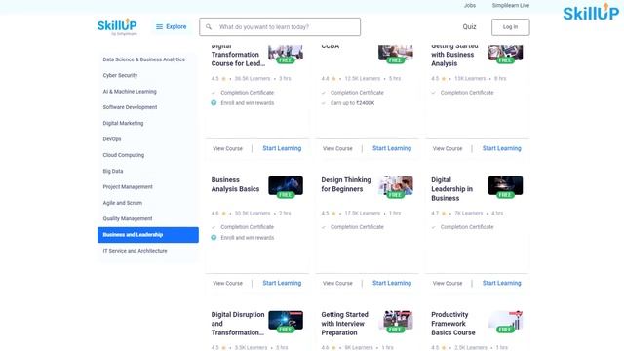Screen dimensions: 624x351
Task: Select the Big Data category
Action: click(113, 171)
